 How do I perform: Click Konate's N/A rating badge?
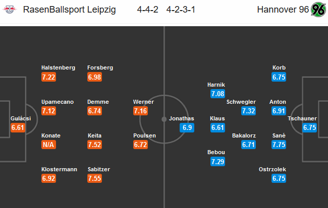pyautogui.click(x=48, y=145)
